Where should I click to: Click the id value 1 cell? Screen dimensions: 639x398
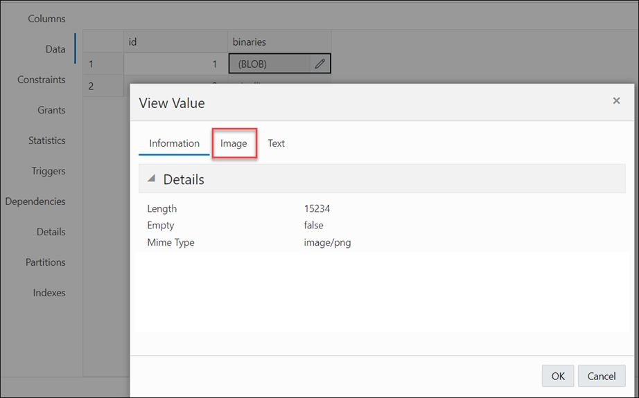tap(175, 64)
